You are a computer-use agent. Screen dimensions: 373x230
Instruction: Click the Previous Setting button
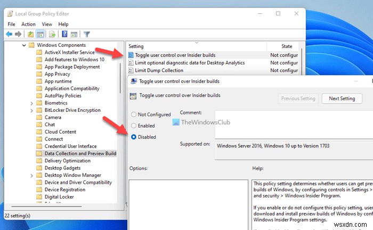(298, 98)
